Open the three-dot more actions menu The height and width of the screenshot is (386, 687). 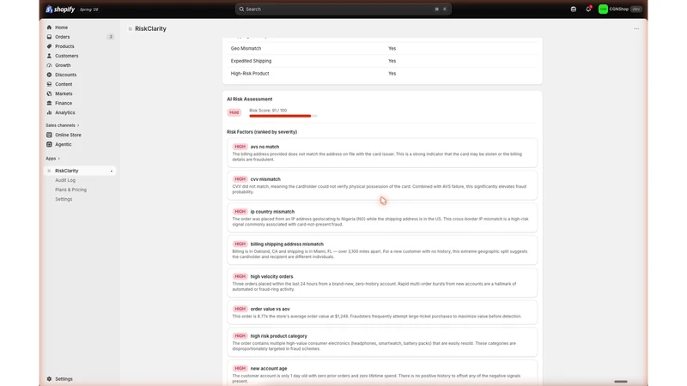636,29
